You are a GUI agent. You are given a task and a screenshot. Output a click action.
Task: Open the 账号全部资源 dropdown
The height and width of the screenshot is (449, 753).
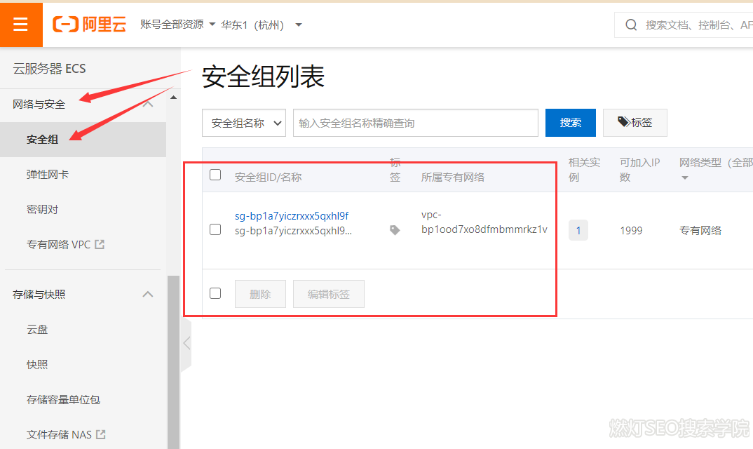point(177,25)
